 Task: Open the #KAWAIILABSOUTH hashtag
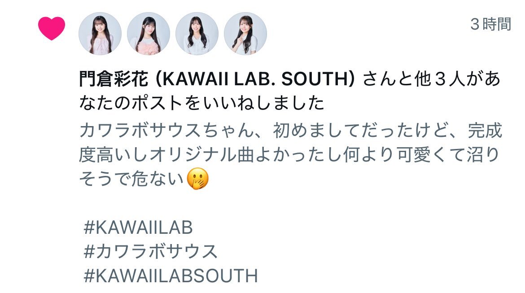point(171,276)
